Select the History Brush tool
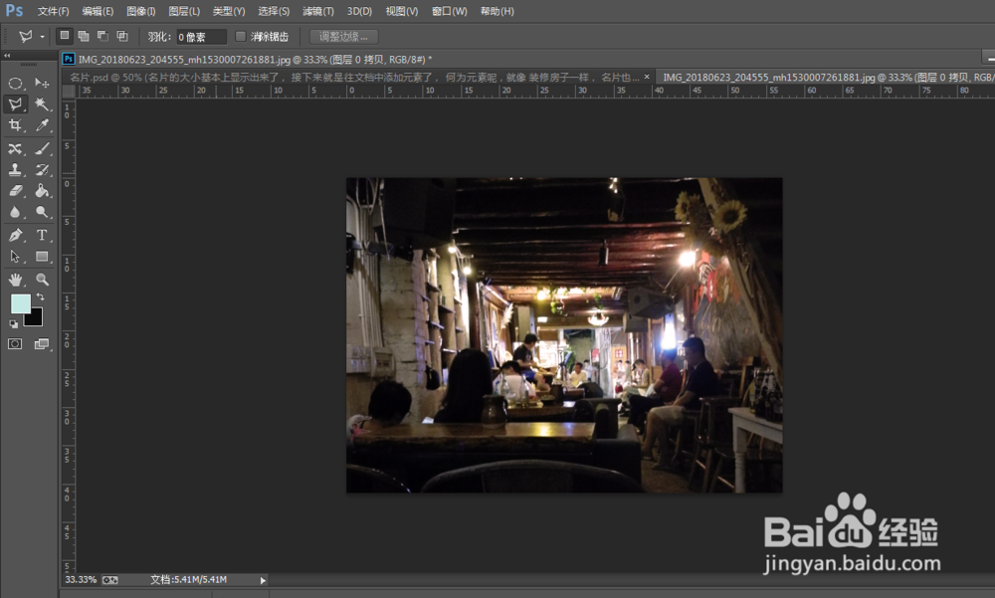This screenshot has width=995, height=598. pyautogui.click(x=42, y=169)
